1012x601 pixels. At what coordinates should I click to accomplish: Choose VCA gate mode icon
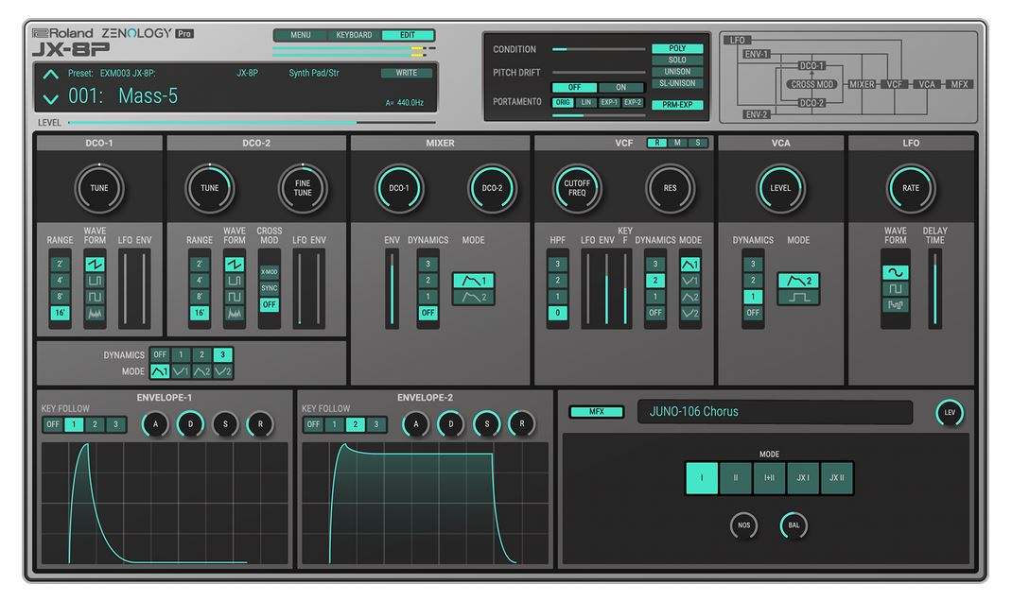click(798, 298)
